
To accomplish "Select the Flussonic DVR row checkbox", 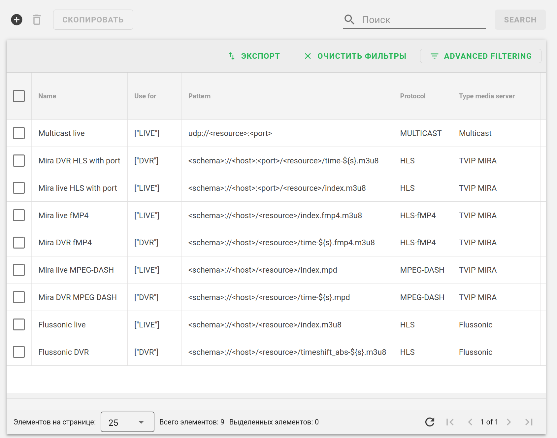I will click(x=19, y=352).
